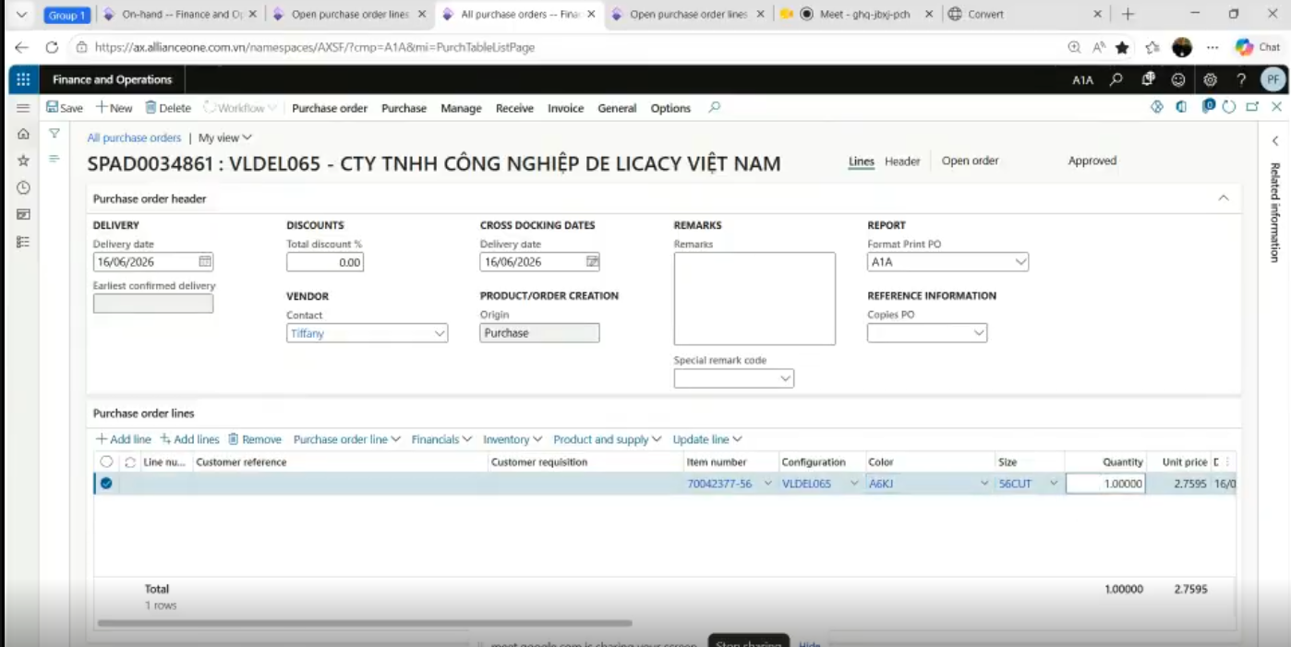Collapse the Purchase order header section
Image resolution: width=1291 pixels, height=647 pixels.
1224,198
